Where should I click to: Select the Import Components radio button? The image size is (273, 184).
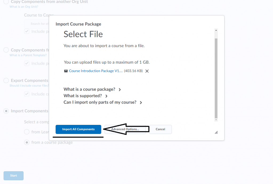point(6,111)
